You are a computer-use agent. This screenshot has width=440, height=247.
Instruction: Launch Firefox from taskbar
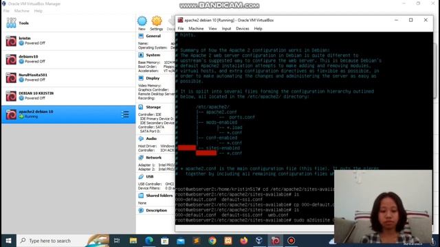(243, 241)
